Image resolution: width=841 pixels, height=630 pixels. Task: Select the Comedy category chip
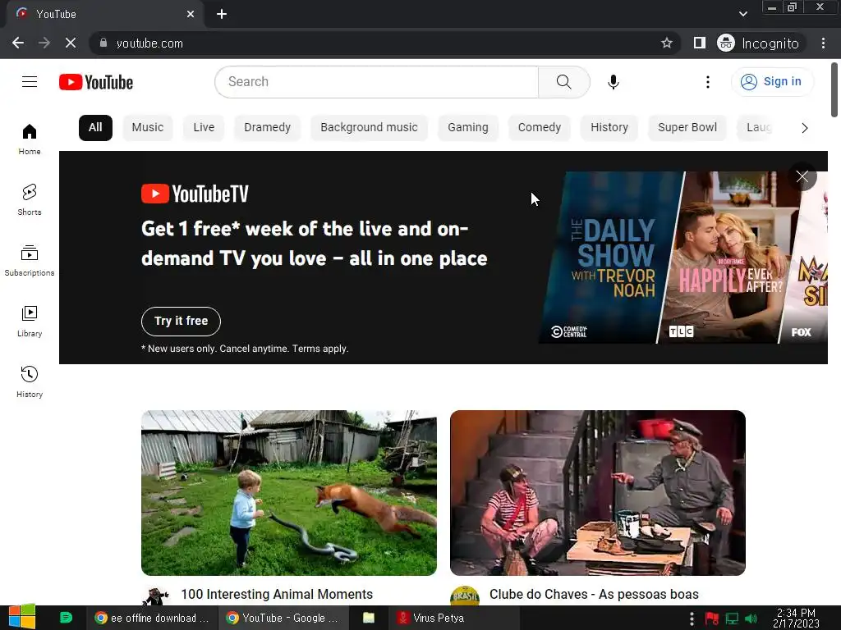coord(539,127)
